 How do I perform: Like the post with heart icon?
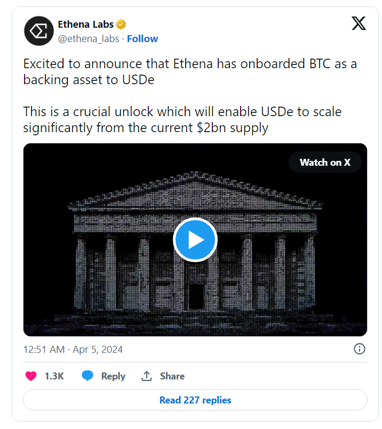(31, 376)
